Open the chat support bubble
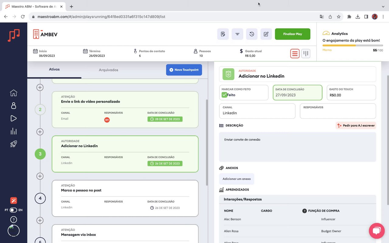Screen dimensions: 389x243 click(x=377, y=231)
